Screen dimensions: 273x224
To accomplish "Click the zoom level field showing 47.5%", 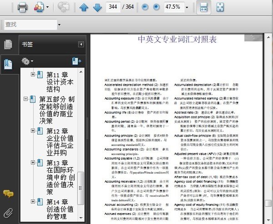I will pos(174,7).
